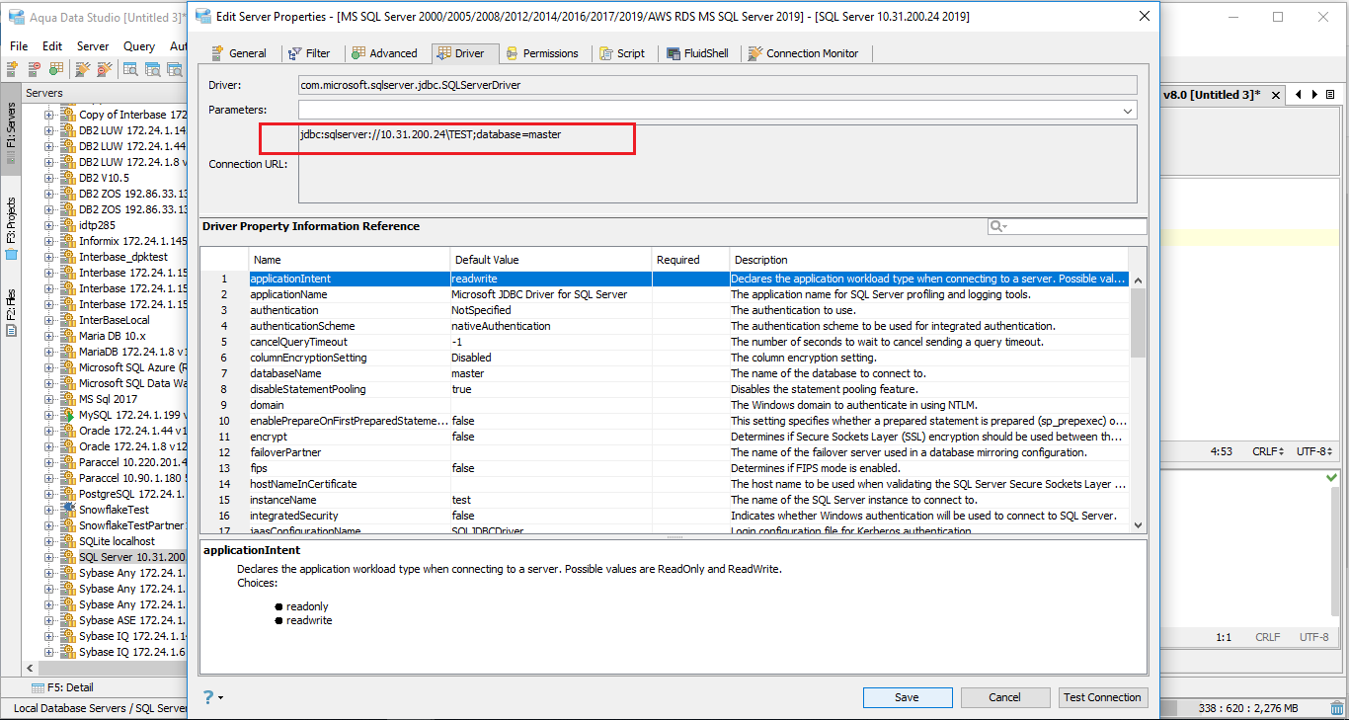Switch to the Connection Monitor tab

[803, 53]
